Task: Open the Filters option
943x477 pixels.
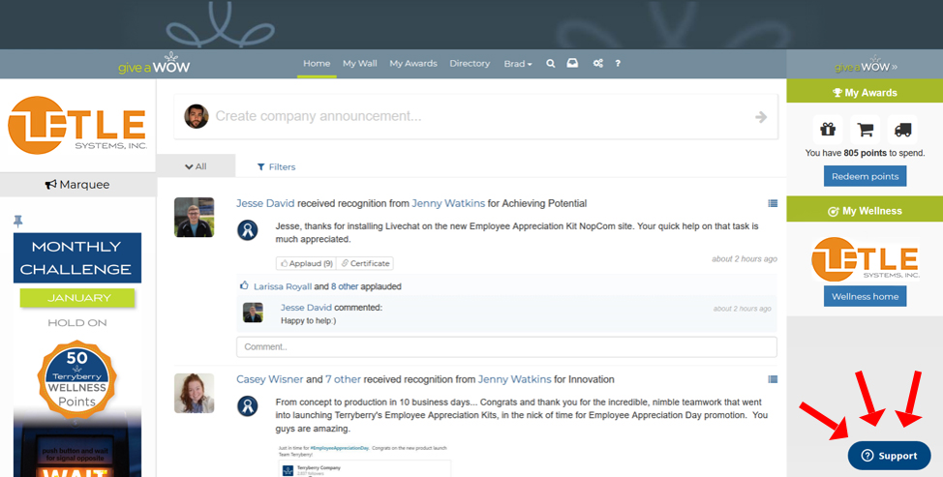Action: [x=276, y=167]
